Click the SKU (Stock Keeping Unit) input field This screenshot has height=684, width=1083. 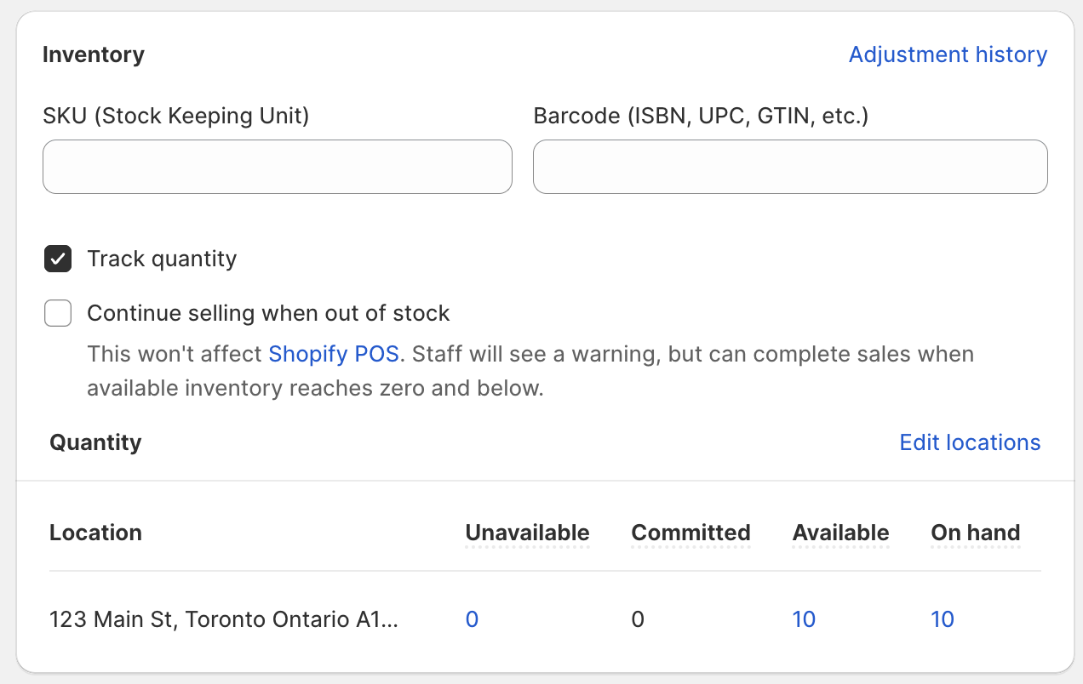pyautogui.click(x=277, y=167)
